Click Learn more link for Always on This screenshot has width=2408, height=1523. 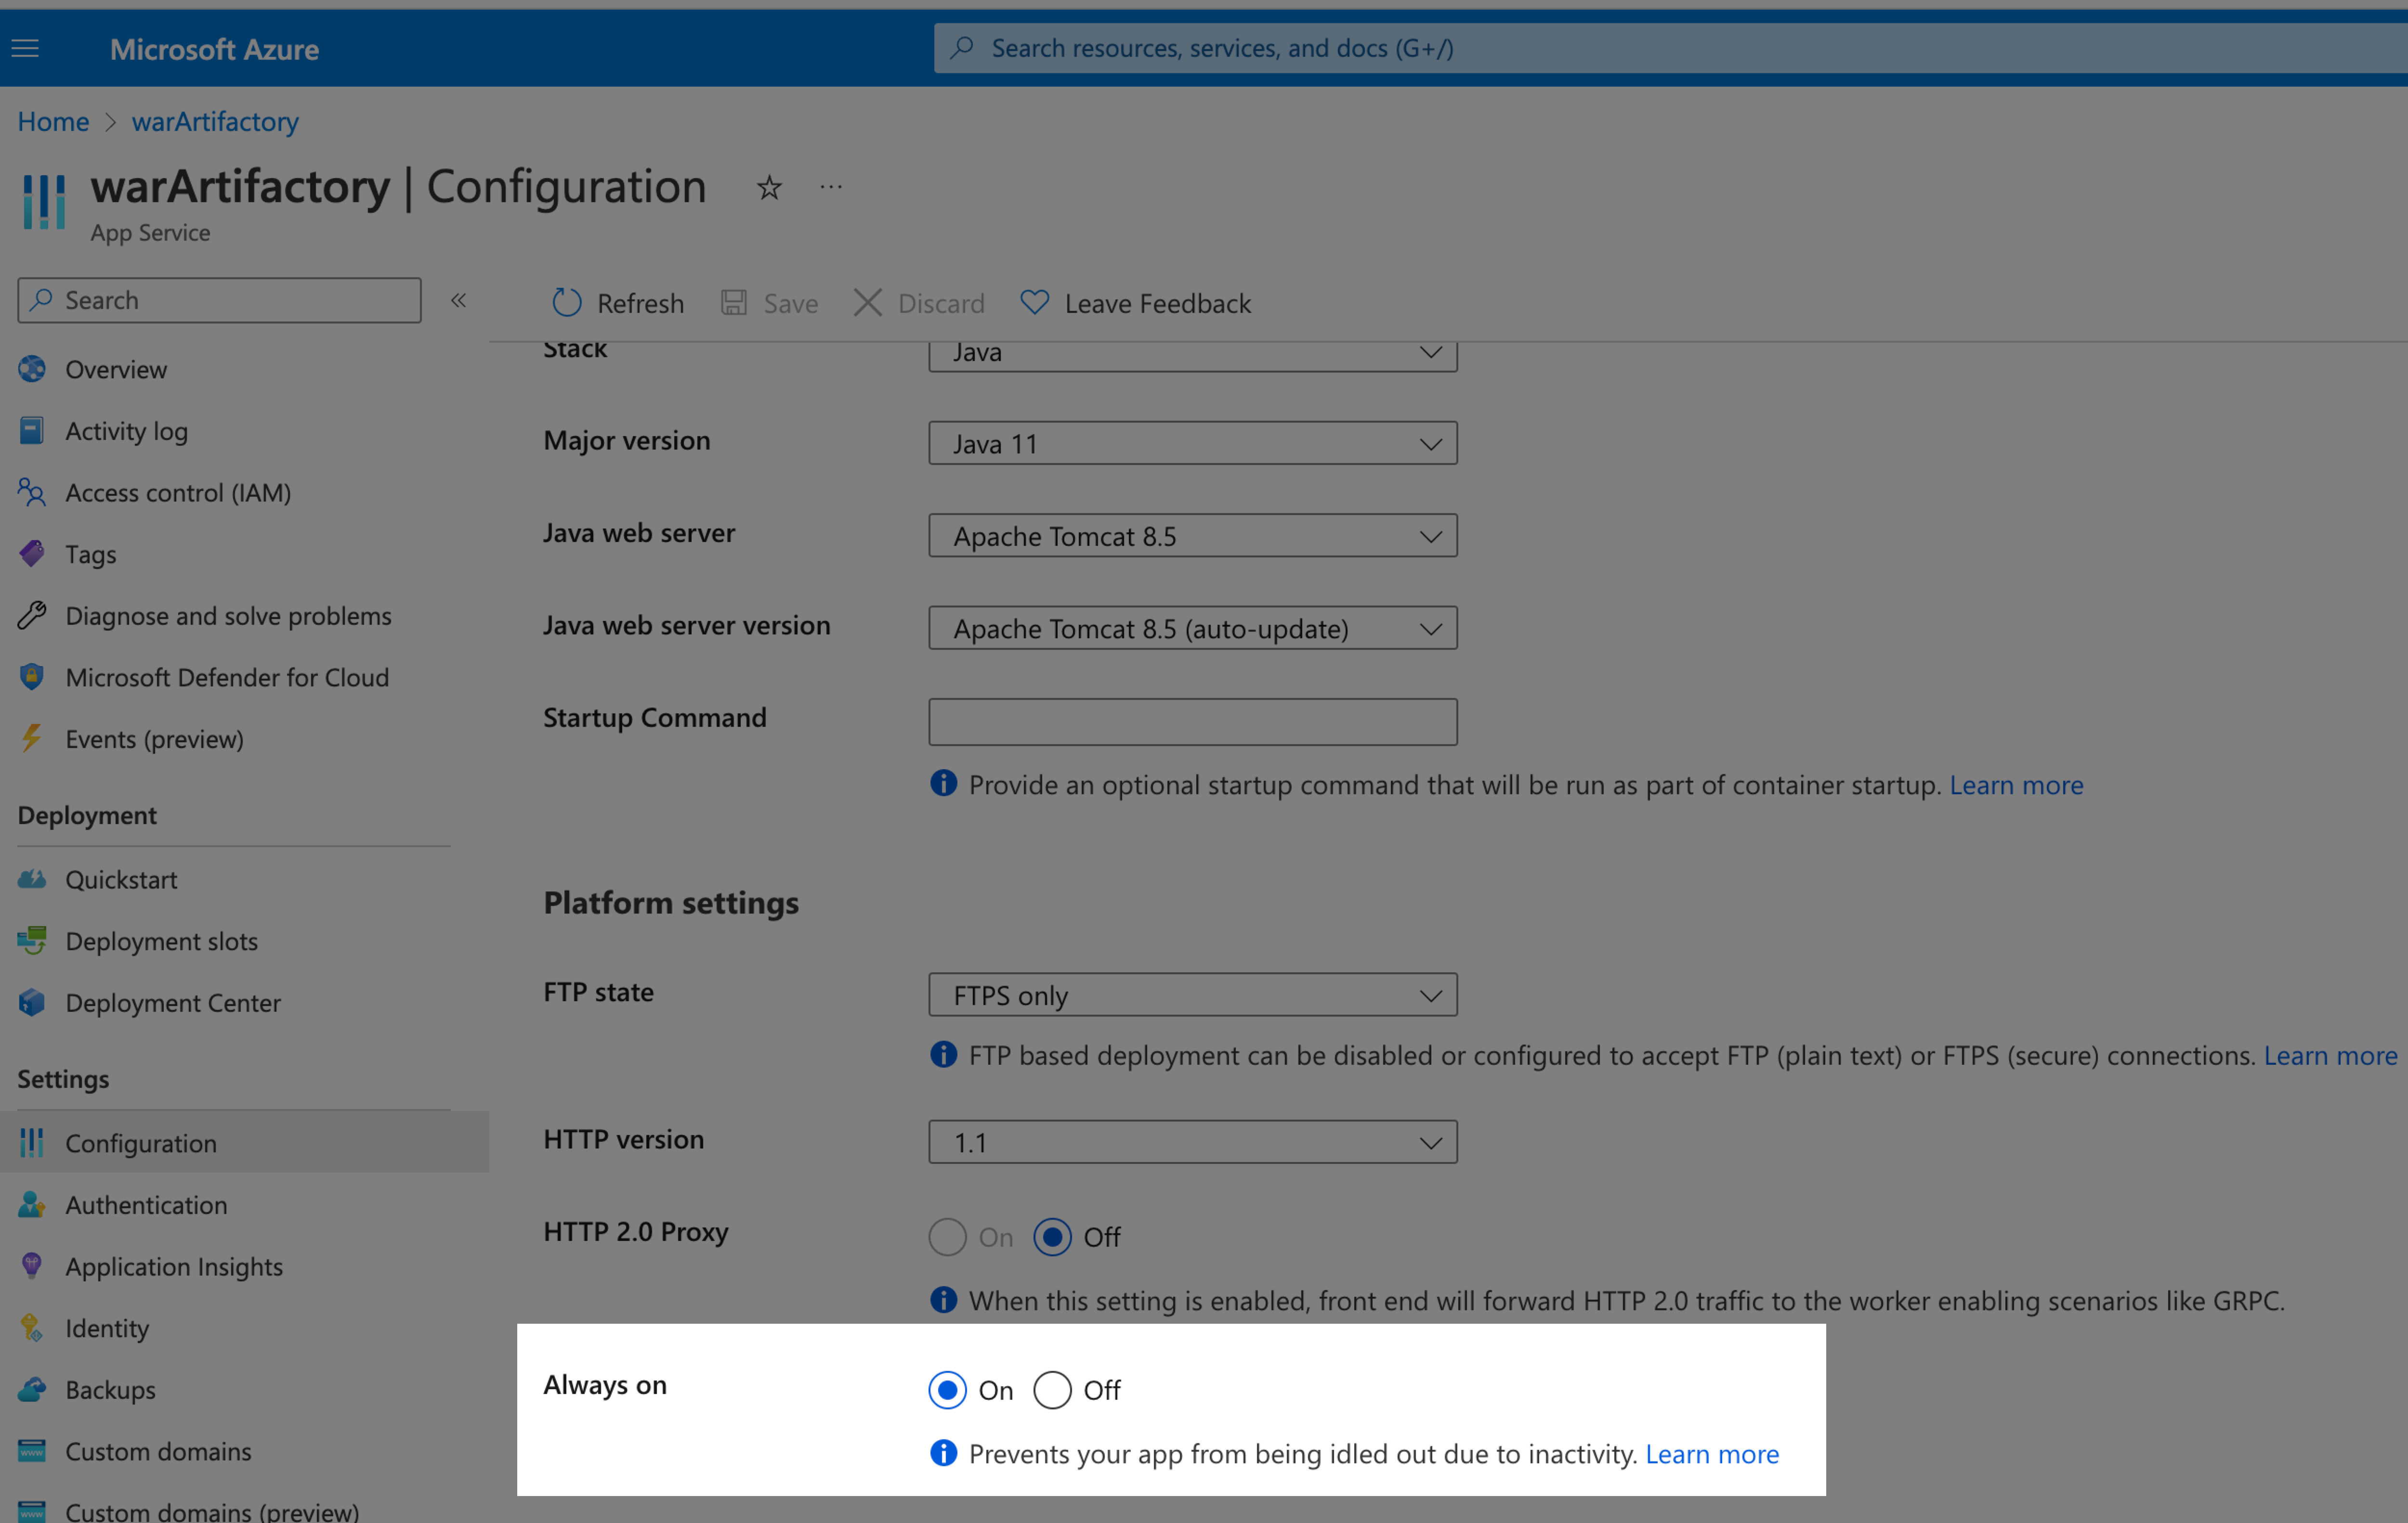1711,1453
